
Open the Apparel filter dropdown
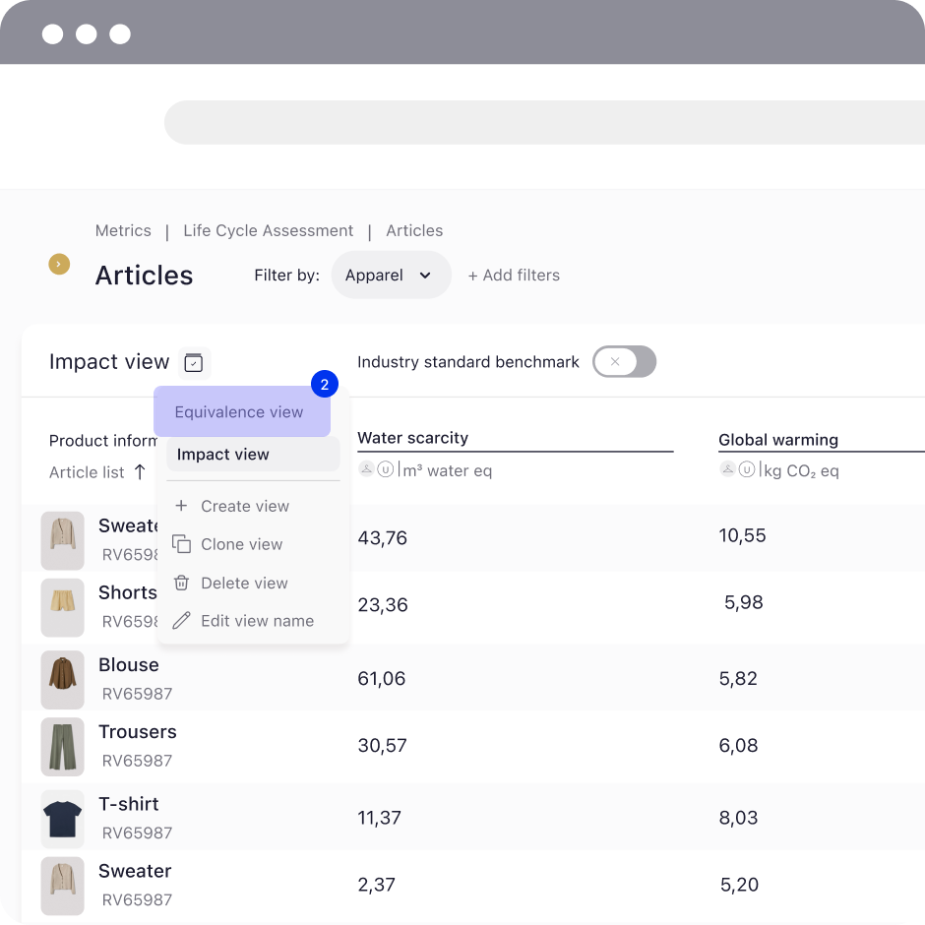pos(391,275)
